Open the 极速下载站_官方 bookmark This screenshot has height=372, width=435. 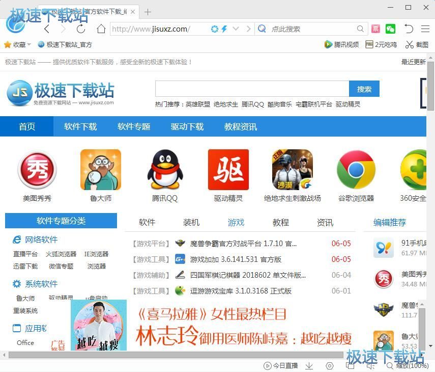[x=65, y=44]
